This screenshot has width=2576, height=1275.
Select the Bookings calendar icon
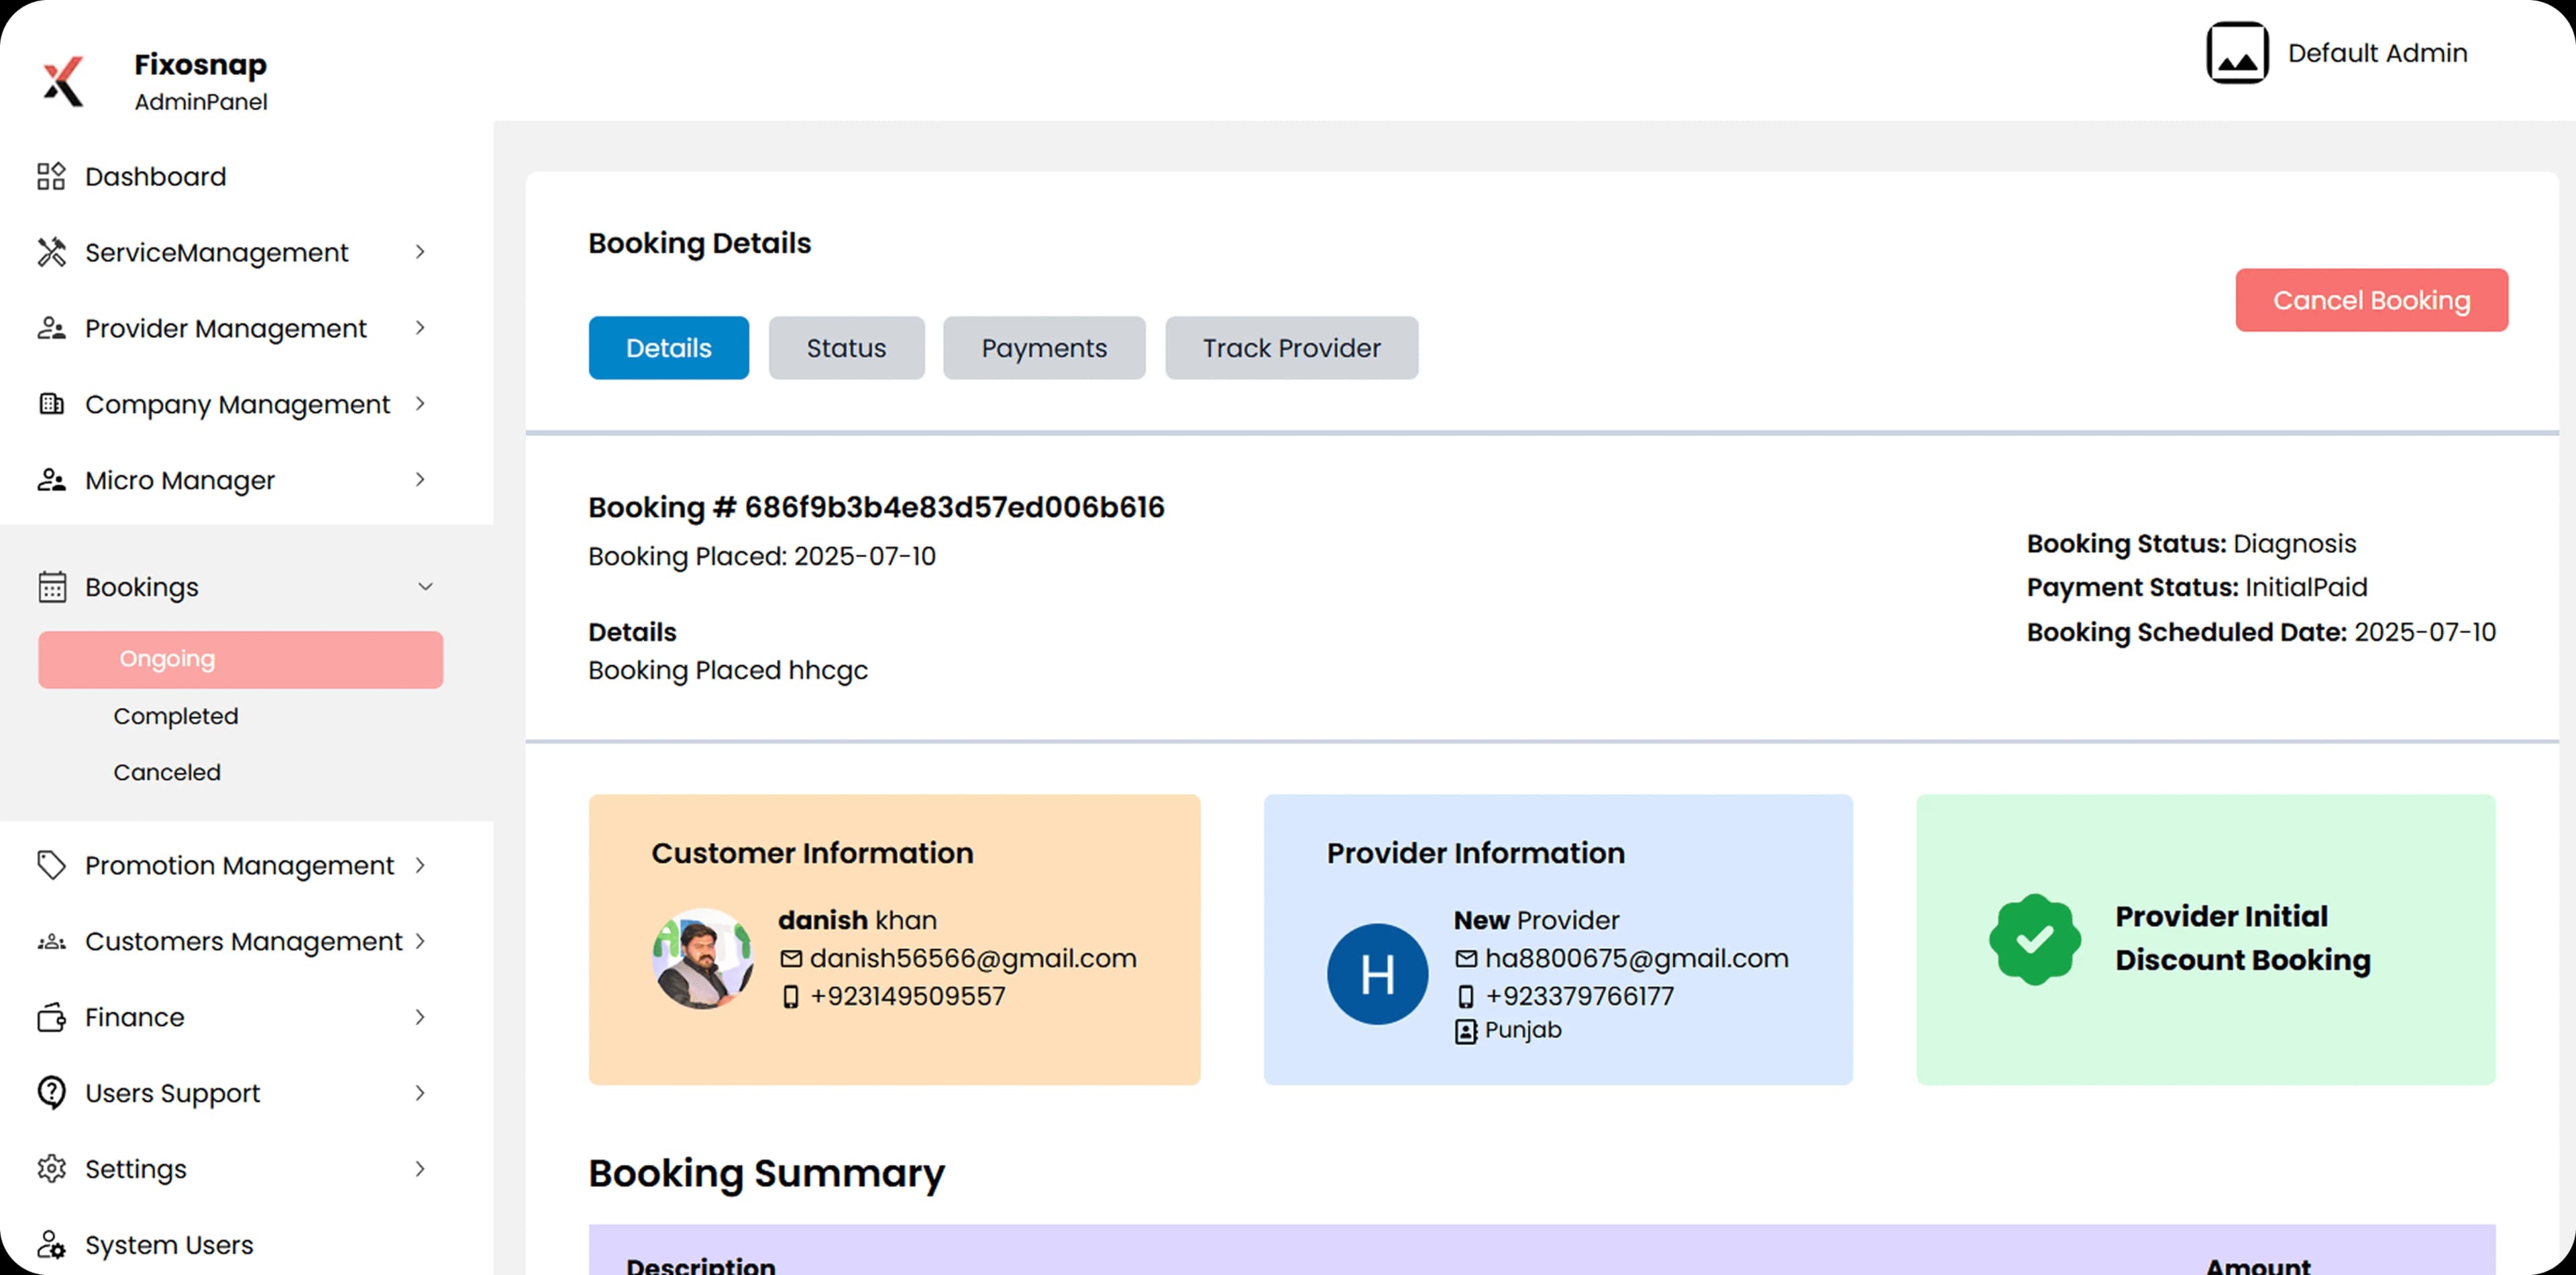[x=51, y=587]
